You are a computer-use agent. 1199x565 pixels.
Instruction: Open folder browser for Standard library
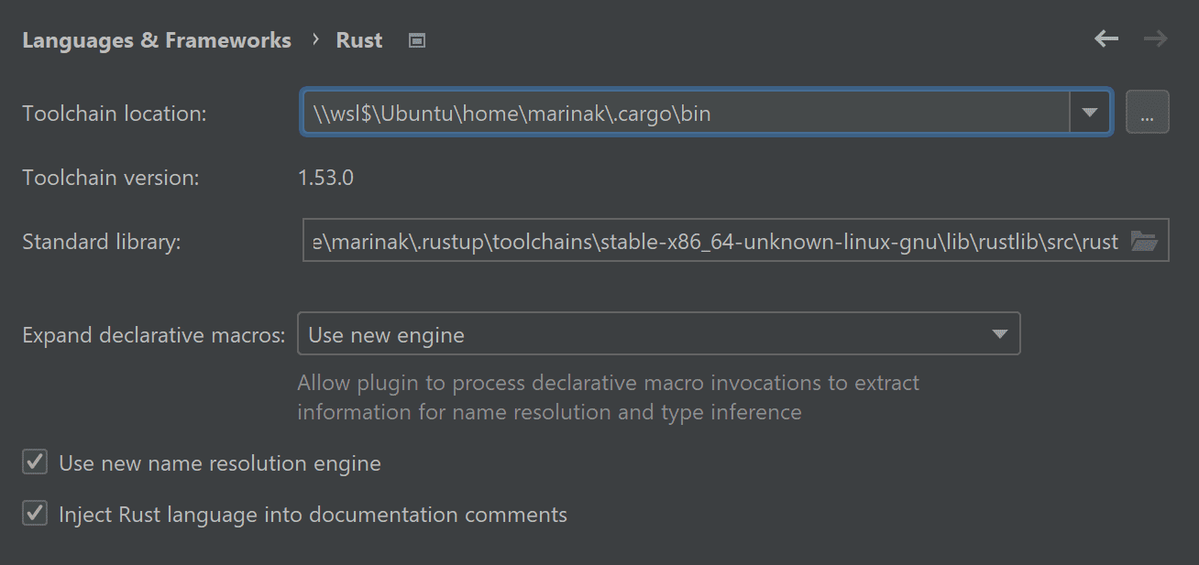coord(1144,242)
